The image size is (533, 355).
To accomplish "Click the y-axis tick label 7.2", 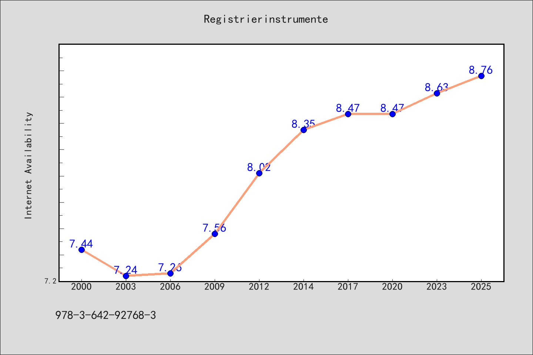I will coord(50,281).
